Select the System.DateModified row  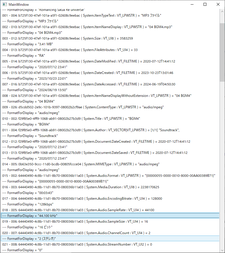click(110, 61)
